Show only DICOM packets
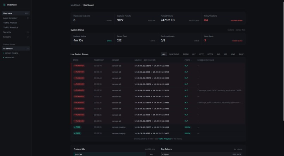284x156 pixels. point(186,54)
